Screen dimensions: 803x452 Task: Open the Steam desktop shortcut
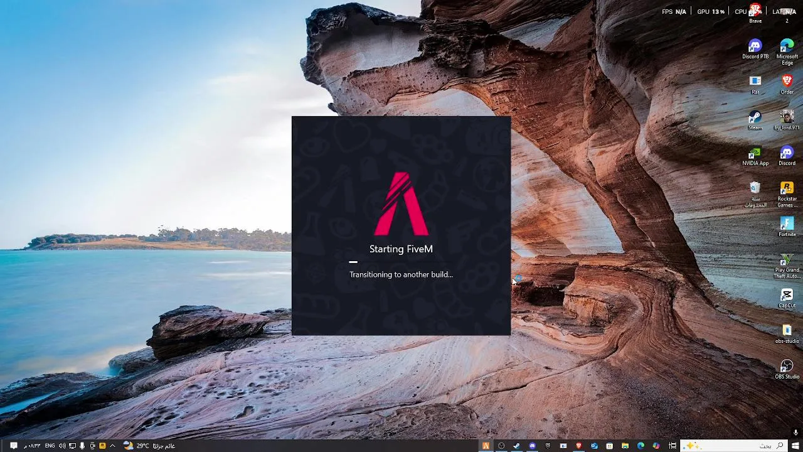[x=755, y=120]
